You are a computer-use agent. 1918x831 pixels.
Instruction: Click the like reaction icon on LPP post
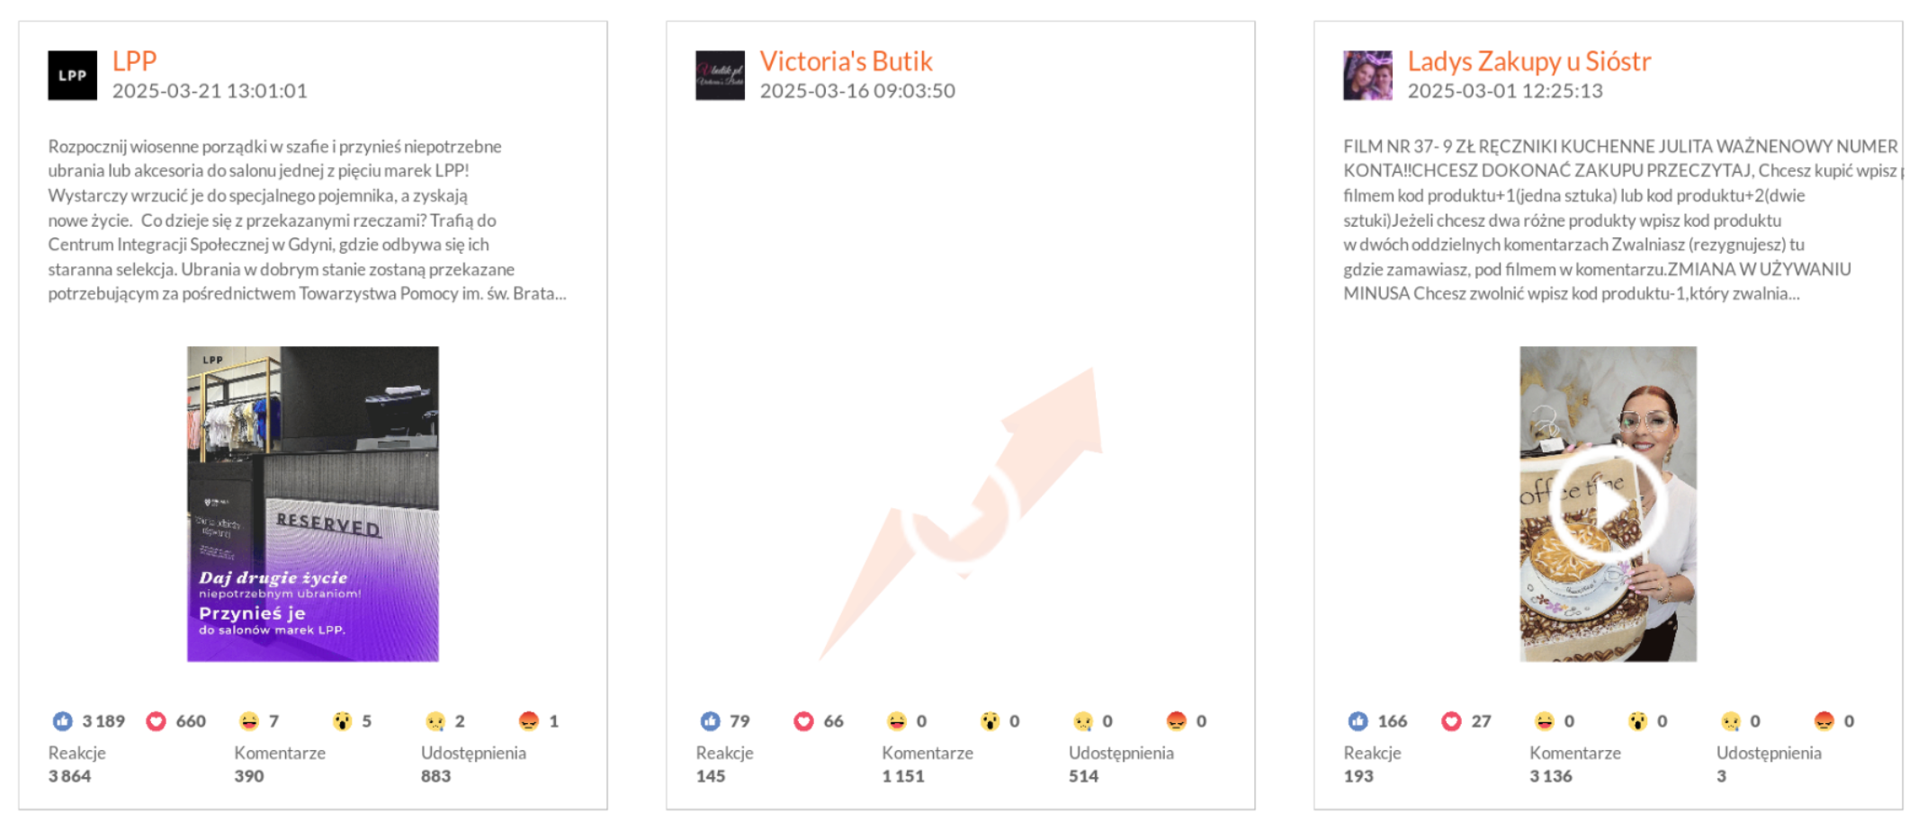coord(62,721)
